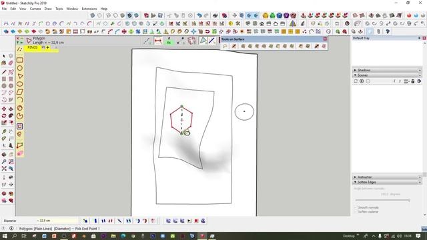Collapse the Scenes tray panel
The image size is (427, 240).
[x=355, y=75]
